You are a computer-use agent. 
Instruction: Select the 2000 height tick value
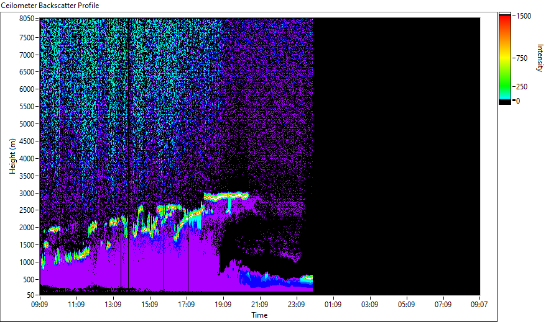27,228
